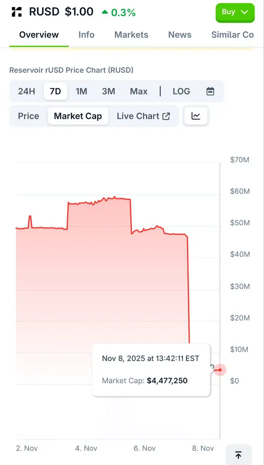Click the line chart type icon
The width and height of the screenshot is (264, 465).
pos(196,116)
